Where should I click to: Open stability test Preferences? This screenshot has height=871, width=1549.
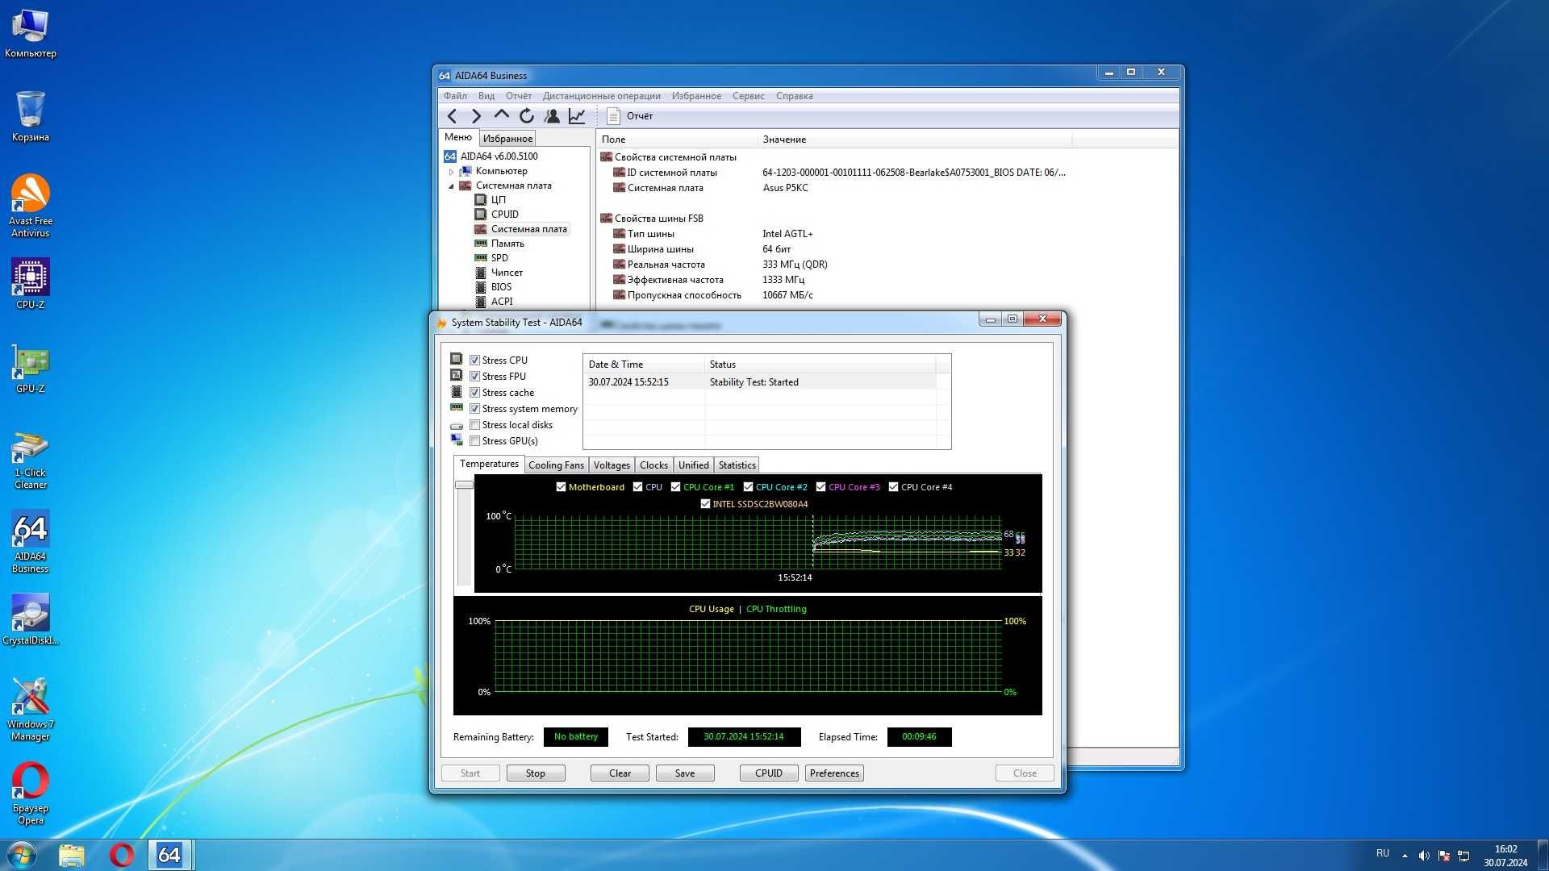click(x=834, y=773)
